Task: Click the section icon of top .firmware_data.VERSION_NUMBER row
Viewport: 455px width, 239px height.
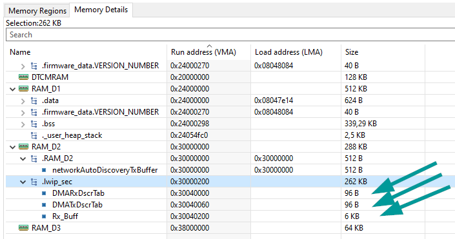Action: point(34,66)
